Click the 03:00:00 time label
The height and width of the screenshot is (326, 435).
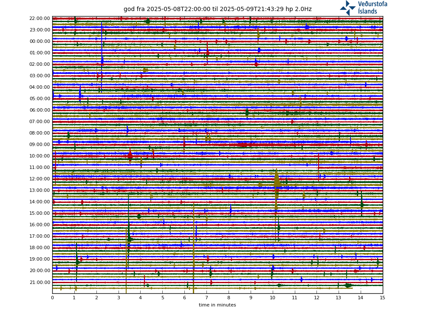point(40,76)
